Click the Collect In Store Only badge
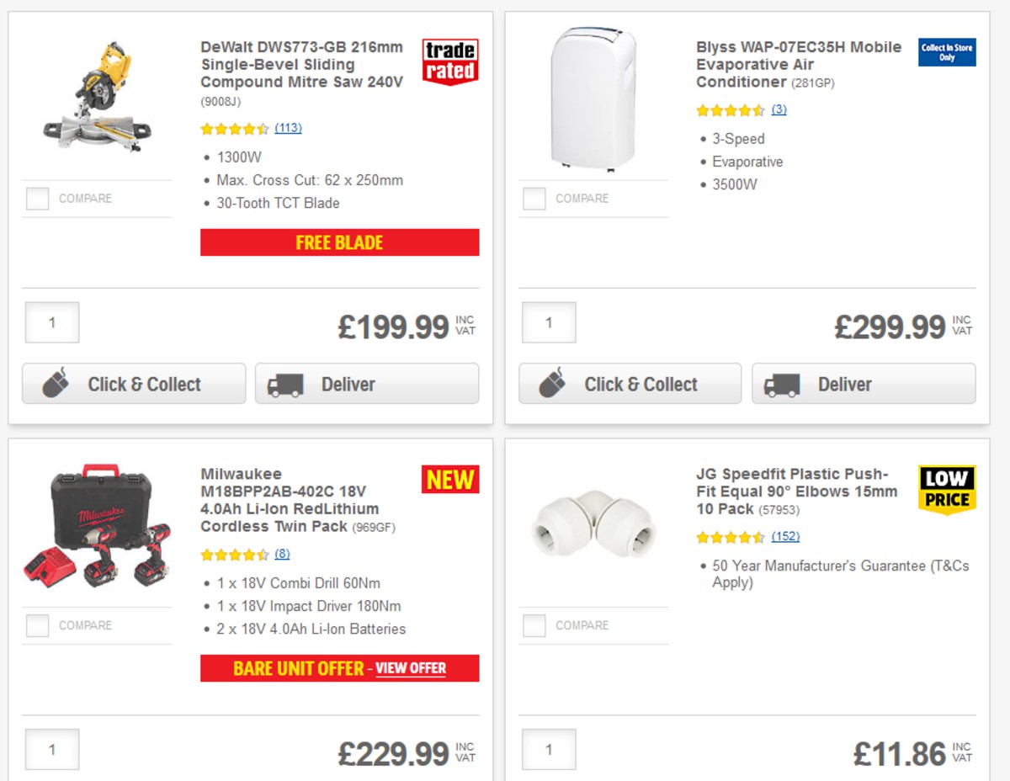Image resolution: width=1010 pixels, height=781 pixels. click(x=946, y=53)
